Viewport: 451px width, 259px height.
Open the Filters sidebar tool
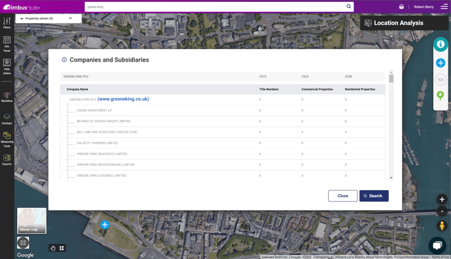tap(7, 23)
